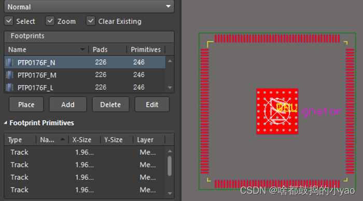Click the primitives list scroll-up arrow

click(x=170, y=151)
